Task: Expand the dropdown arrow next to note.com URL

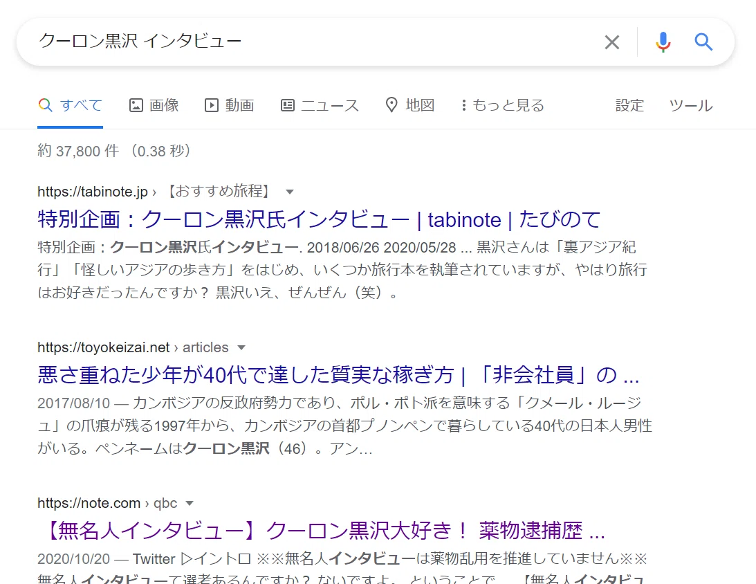Action: point(190,504)
